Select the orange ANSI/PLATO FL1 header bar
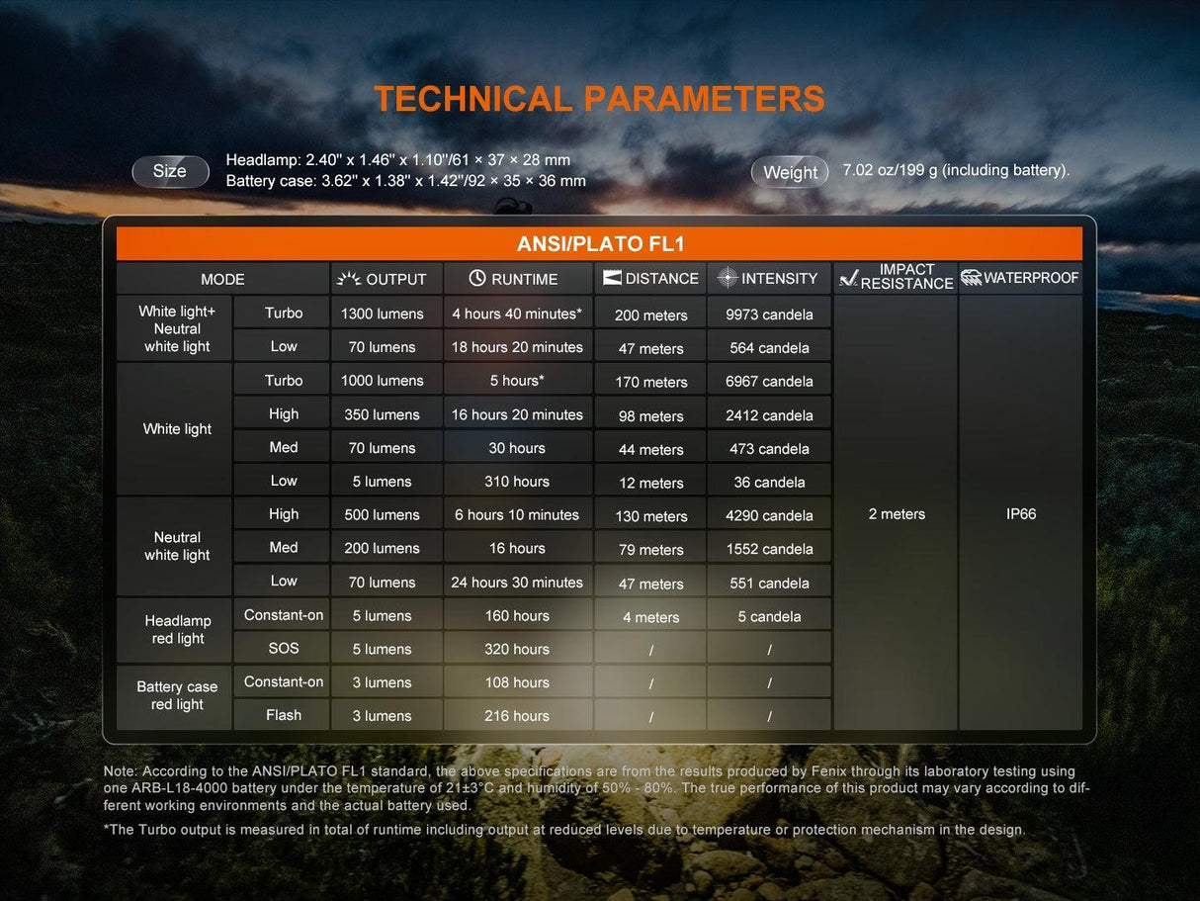1200x901 pixels. click(599, 243)
